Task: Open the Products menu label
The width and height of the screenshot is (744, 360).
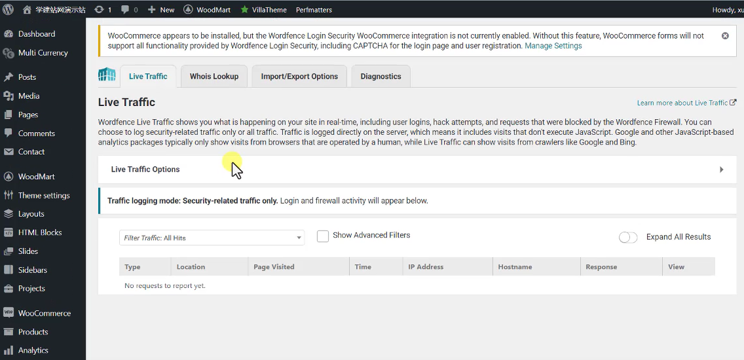Action: click(x=33, y=332)
